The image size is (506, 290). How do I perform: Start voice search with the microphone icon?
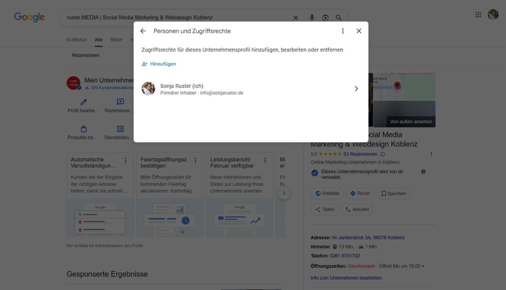point(312,17)
